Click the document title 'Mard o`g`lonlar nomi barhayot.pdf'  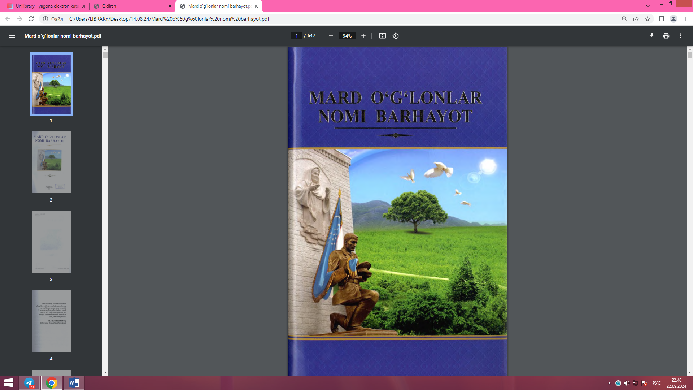[x=63, y=36]
